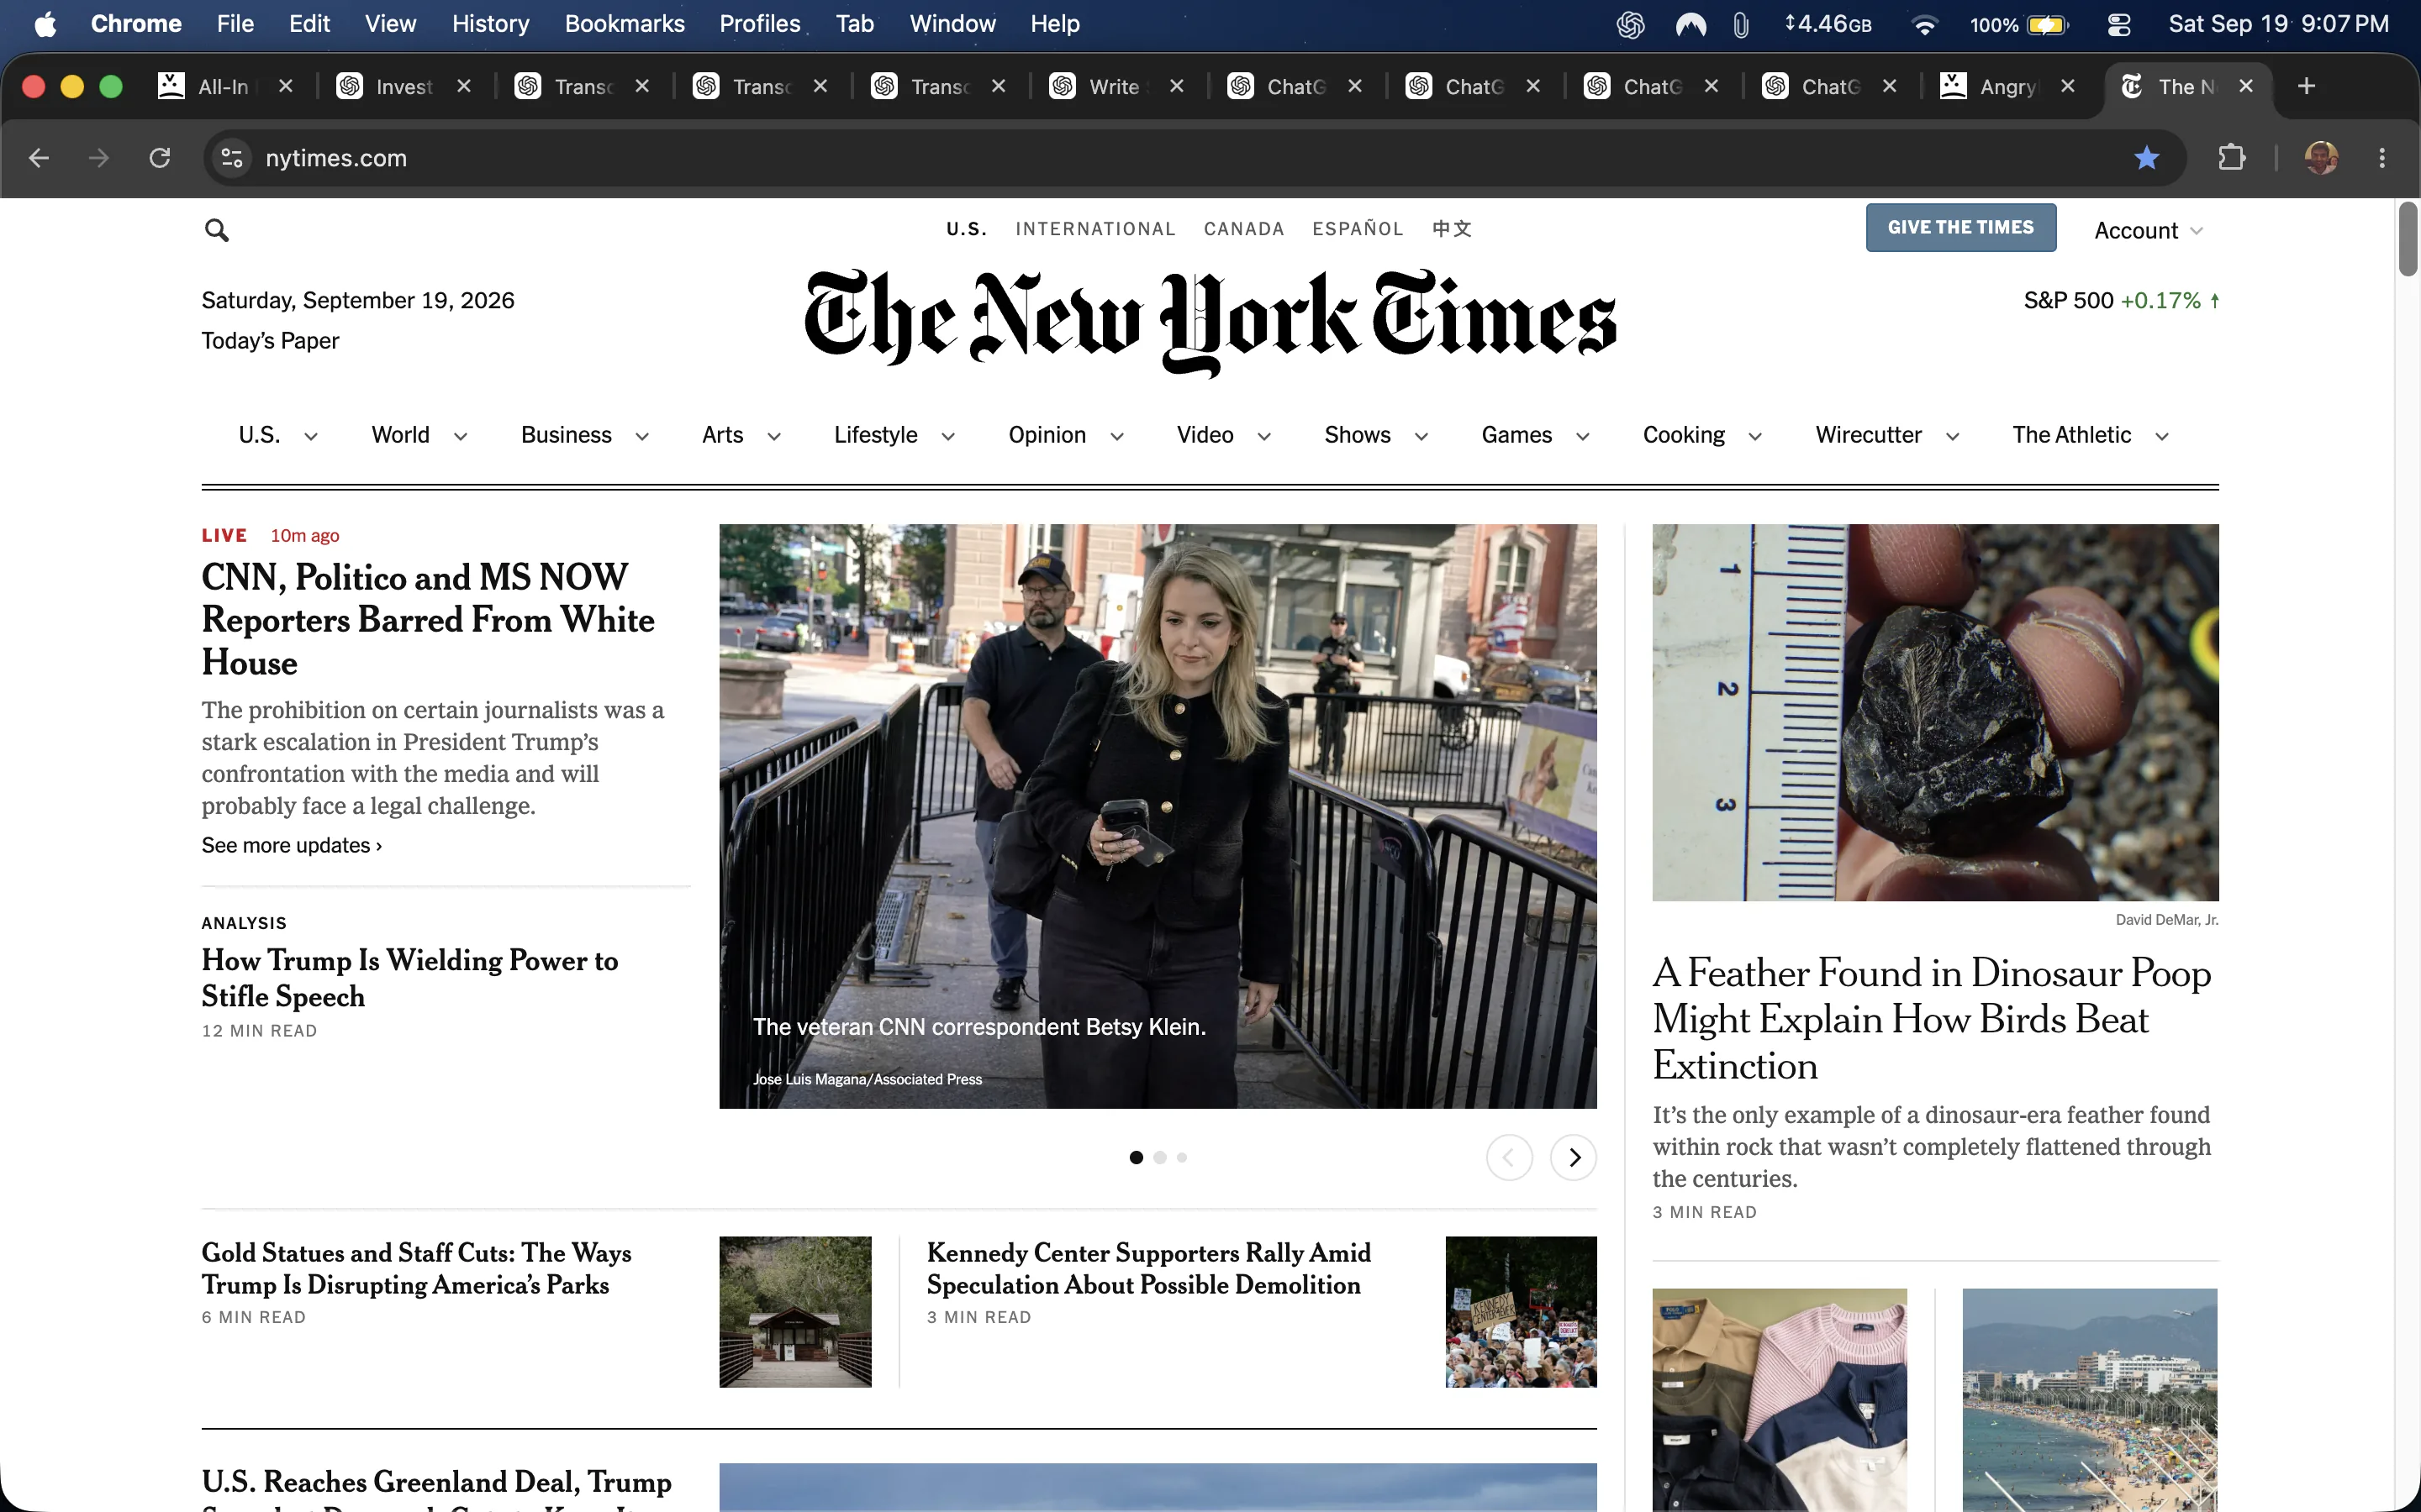The image size is (2421, 1512).
Task: Click the paperclip icon in the menu bar
Action: 1741,24
